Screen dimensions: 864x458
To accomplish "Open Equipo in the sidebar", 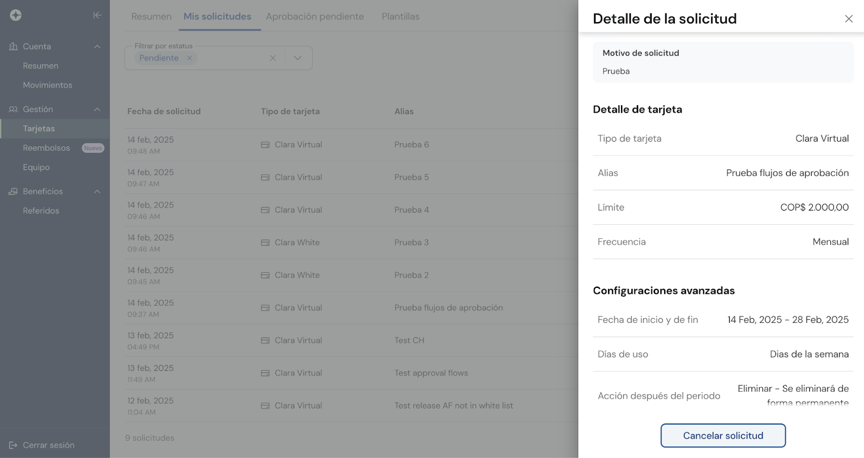I will tap(36, 167).
